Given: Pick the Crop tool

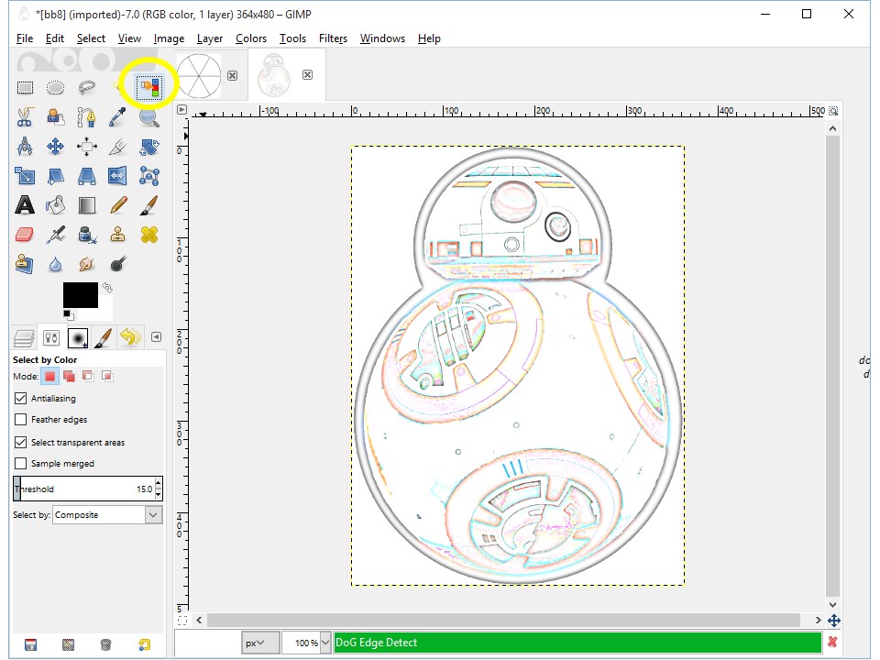Looking at the screenshot, I should (117, 147).
